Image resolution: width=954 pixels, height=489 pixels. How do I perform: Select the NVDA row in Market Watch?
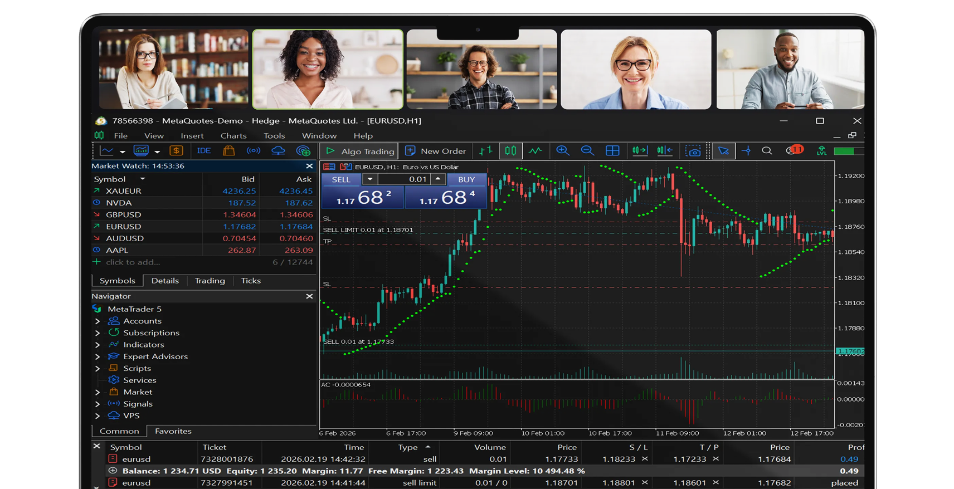coord(203,203)
